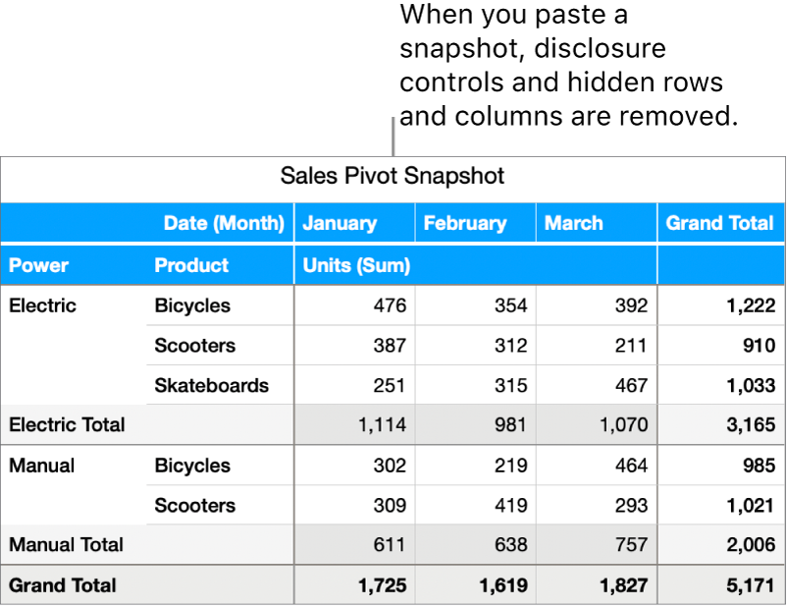Image resolution: width=787 pixels, height=607 pixels.
Task: Click the February column header
Action: click(465, 223)
